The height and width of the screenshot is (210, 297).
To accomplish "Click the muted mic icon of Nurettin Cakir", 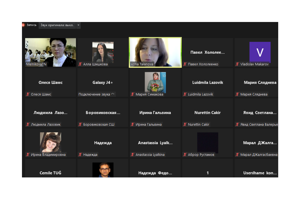I will click(185, 124).
